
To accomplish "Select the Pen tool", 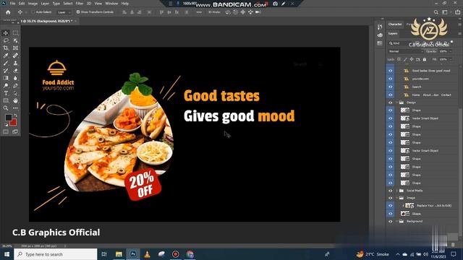I will click(15, 86).
